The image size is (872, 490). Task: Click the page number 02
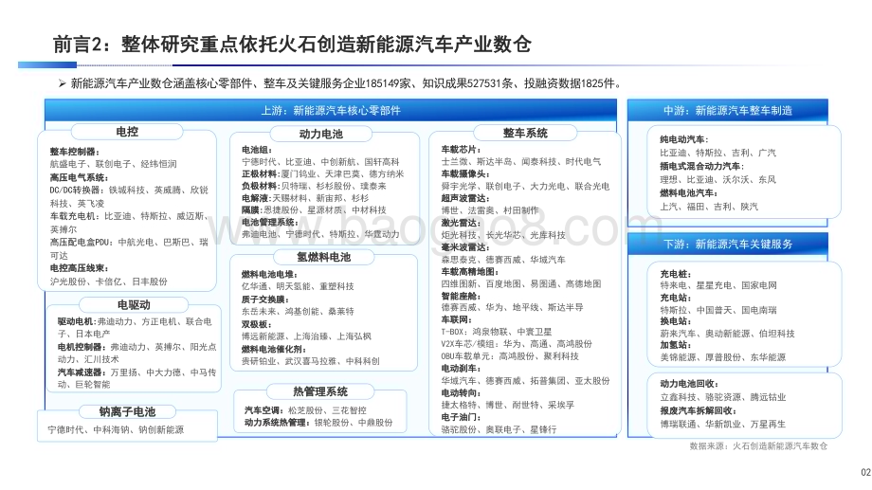pos(866,472)
